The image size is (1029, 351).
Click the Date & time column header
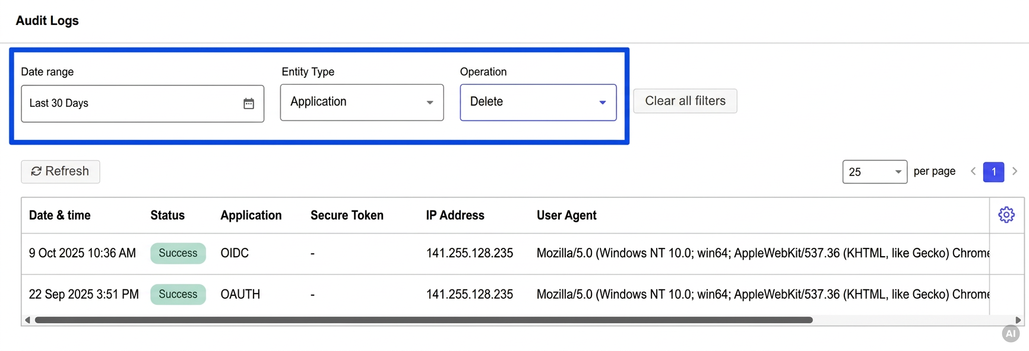pyautogui.click(x=60, y=215)
